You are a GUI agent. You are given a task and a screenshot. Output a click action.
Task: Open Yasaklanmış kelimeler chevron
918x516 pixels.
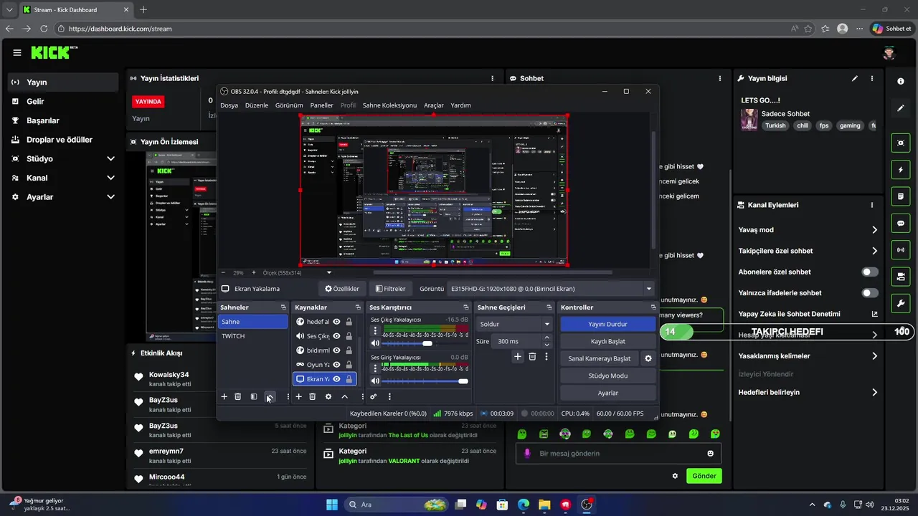[x=874, y=356]
